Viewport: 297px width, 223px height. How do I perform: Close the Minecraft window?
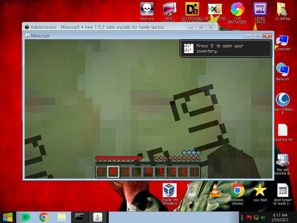click(267, 36)
